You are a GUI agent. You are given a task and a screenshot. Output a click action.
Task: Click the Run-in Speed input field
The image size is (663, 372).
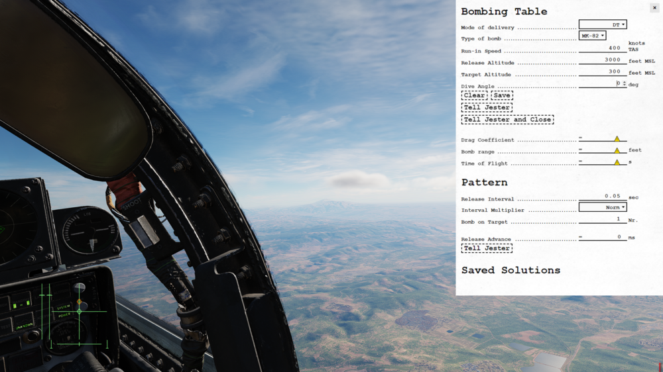(603, 48)
